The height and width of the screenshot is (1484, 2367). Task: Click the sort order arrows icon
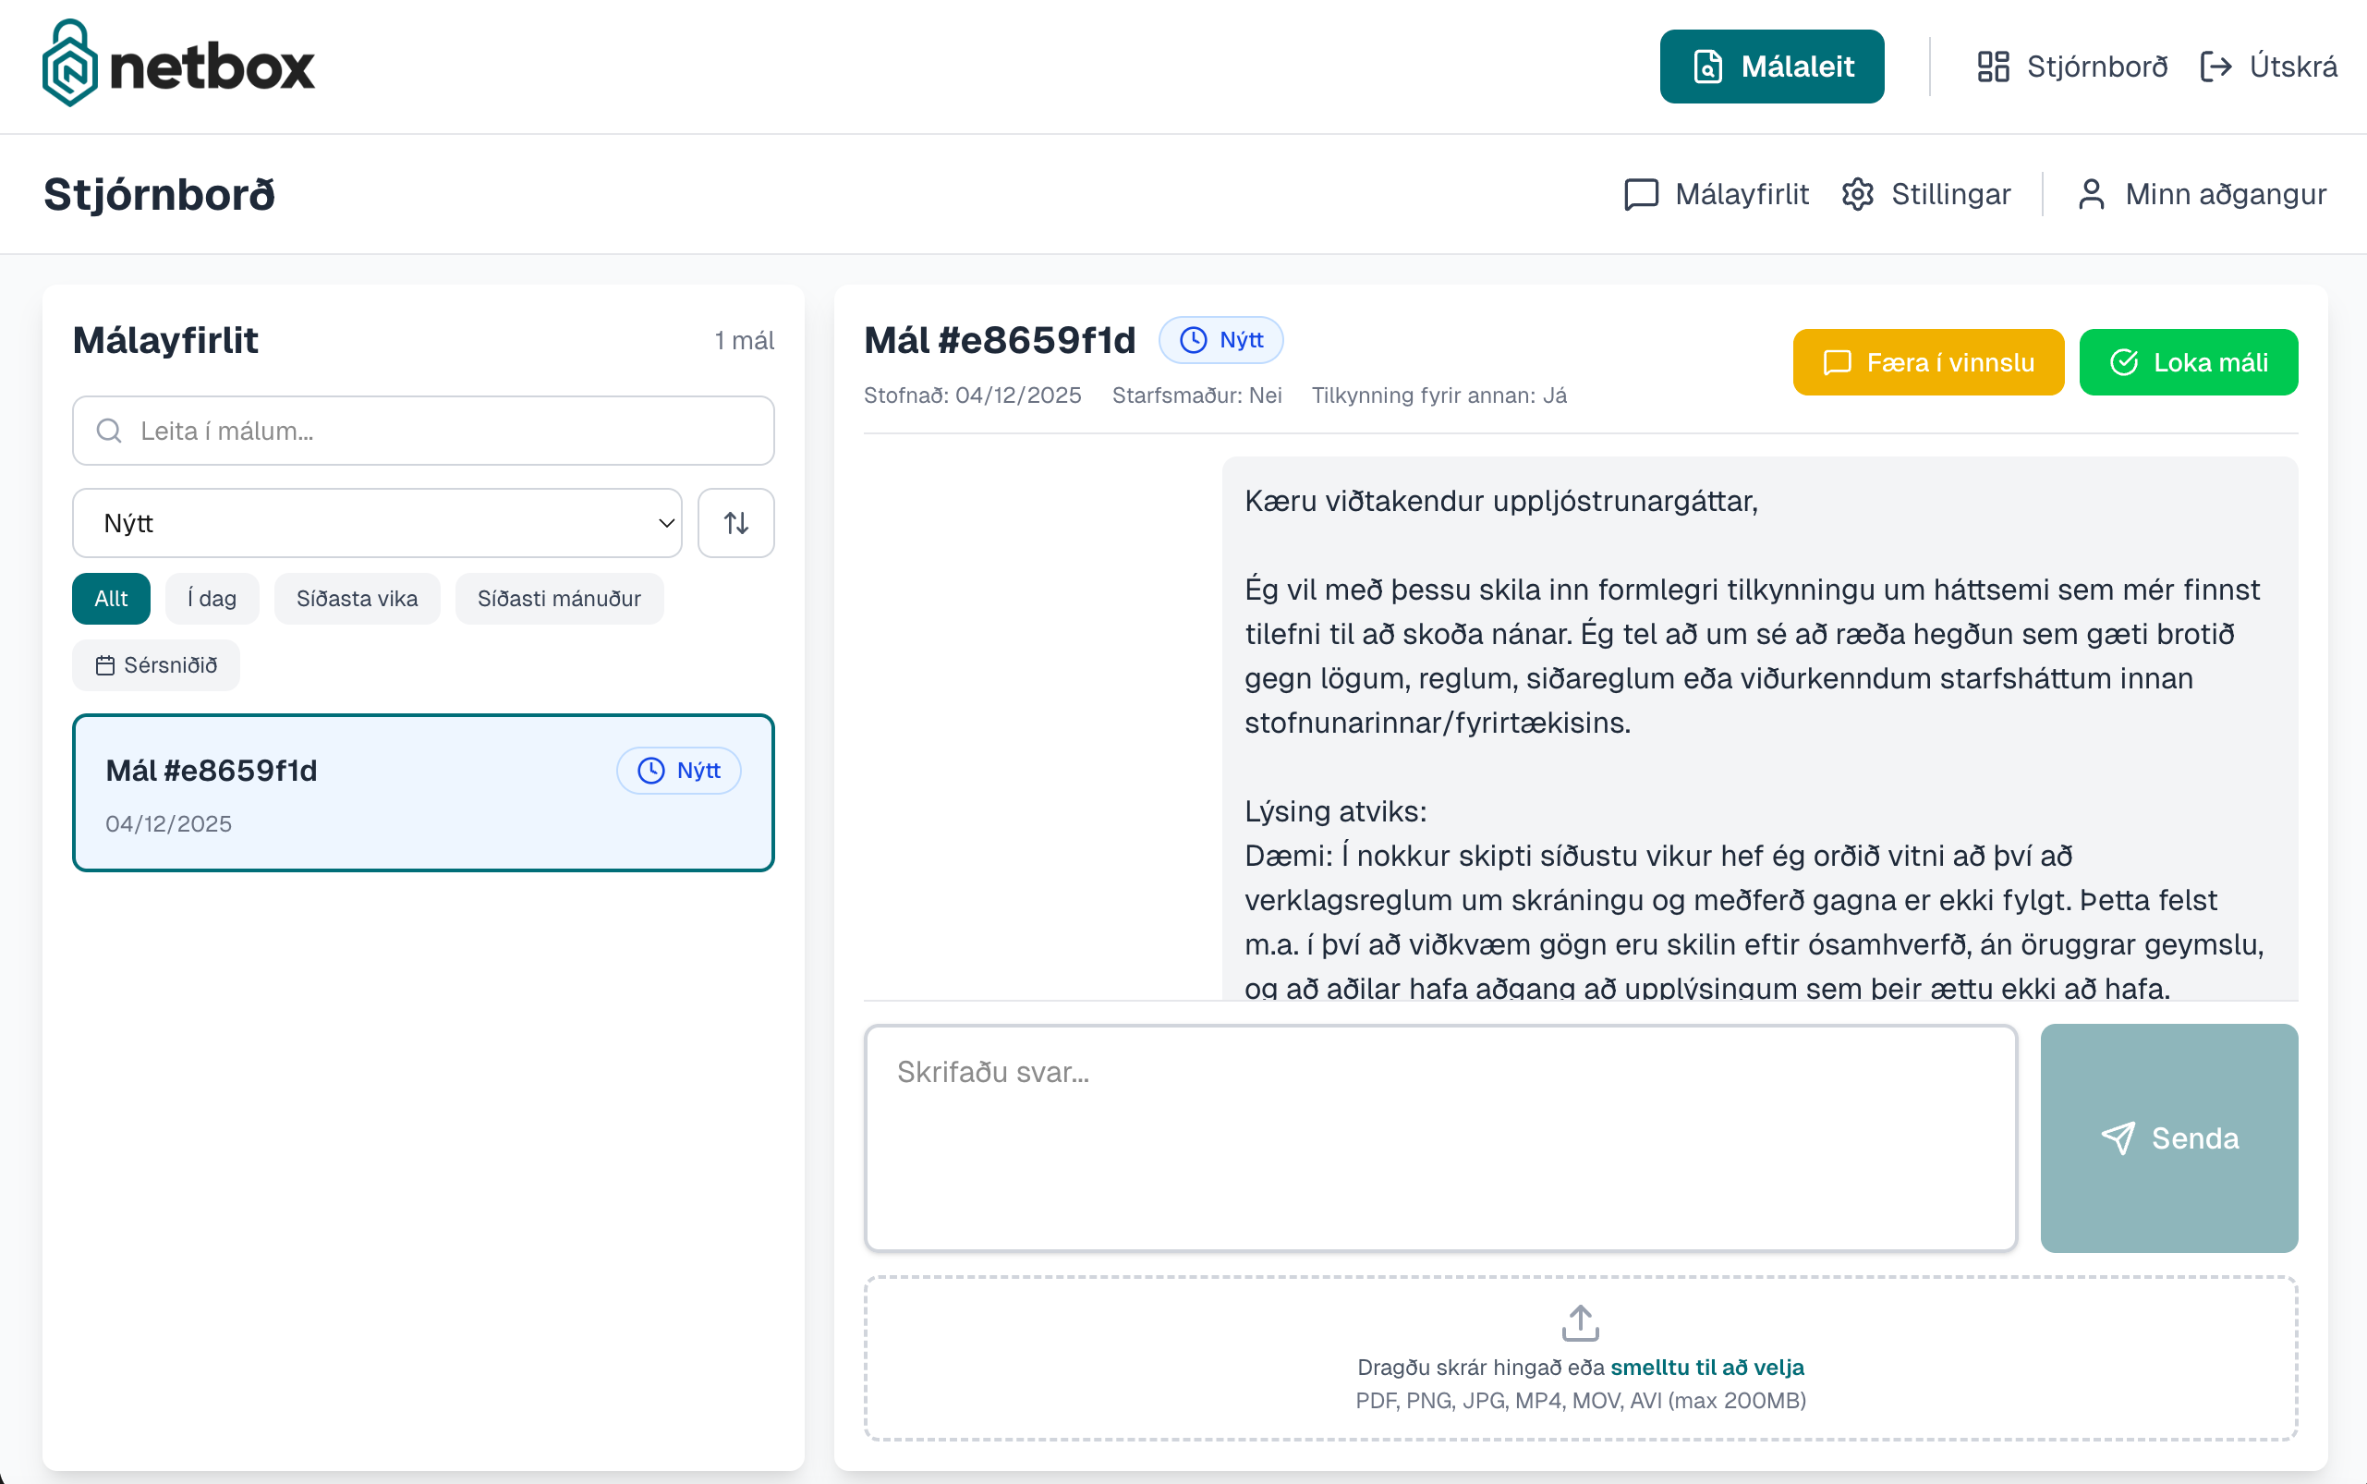point(736,523)
